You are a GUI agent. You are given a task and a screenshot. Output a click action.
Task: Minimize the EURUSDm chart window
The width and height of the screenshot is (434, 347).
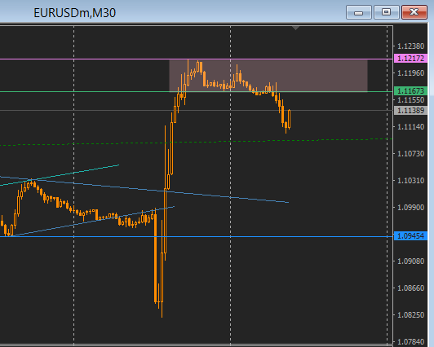[359, 12]
